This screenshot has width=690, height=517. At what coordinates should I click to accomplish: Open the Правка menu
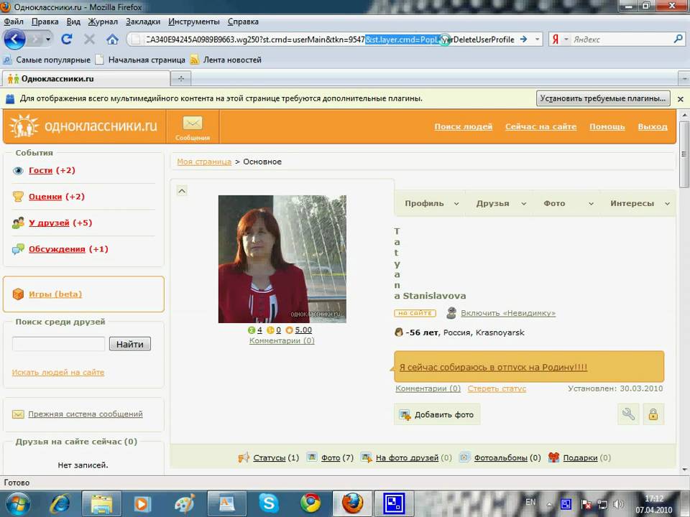click(45, 22)
